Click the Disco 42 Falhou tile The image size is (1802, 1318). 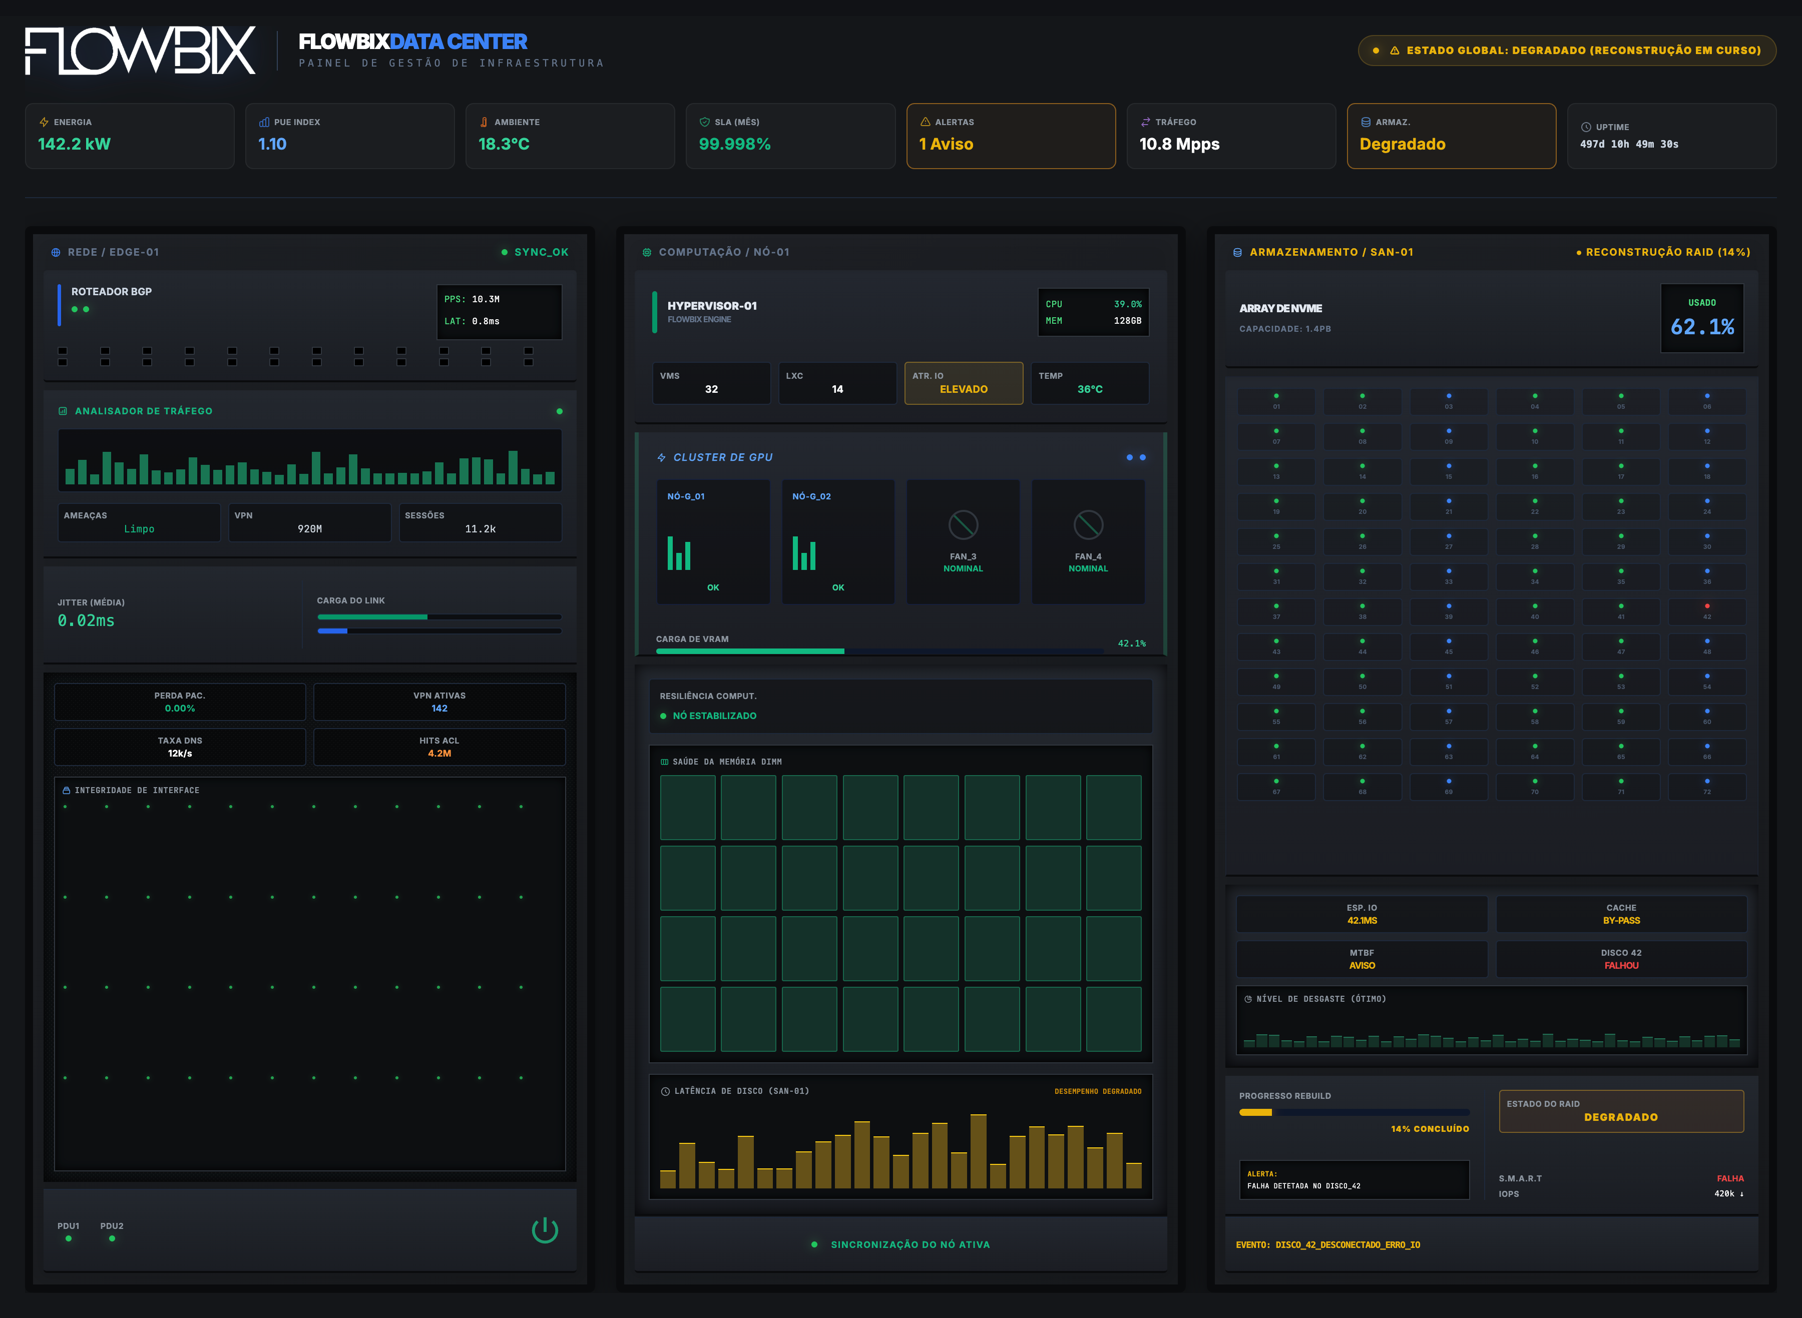click(x=1621, y=959)
